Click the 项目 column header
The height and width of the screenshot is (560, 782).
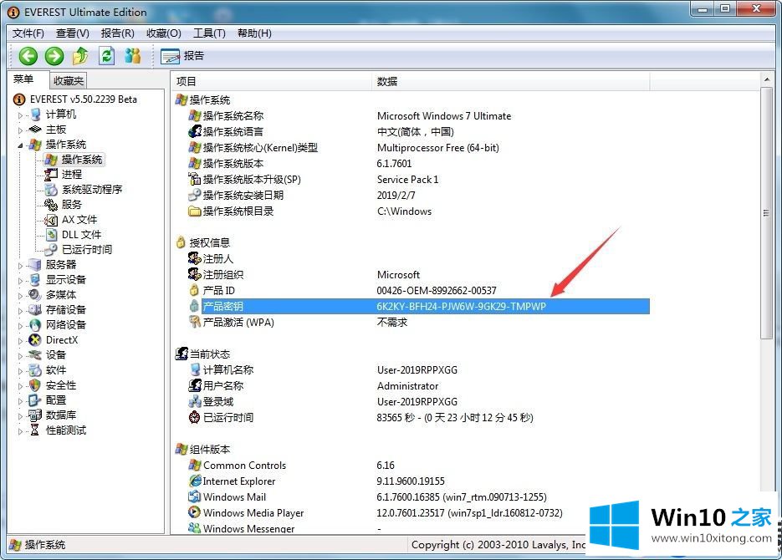coord(272,81)
